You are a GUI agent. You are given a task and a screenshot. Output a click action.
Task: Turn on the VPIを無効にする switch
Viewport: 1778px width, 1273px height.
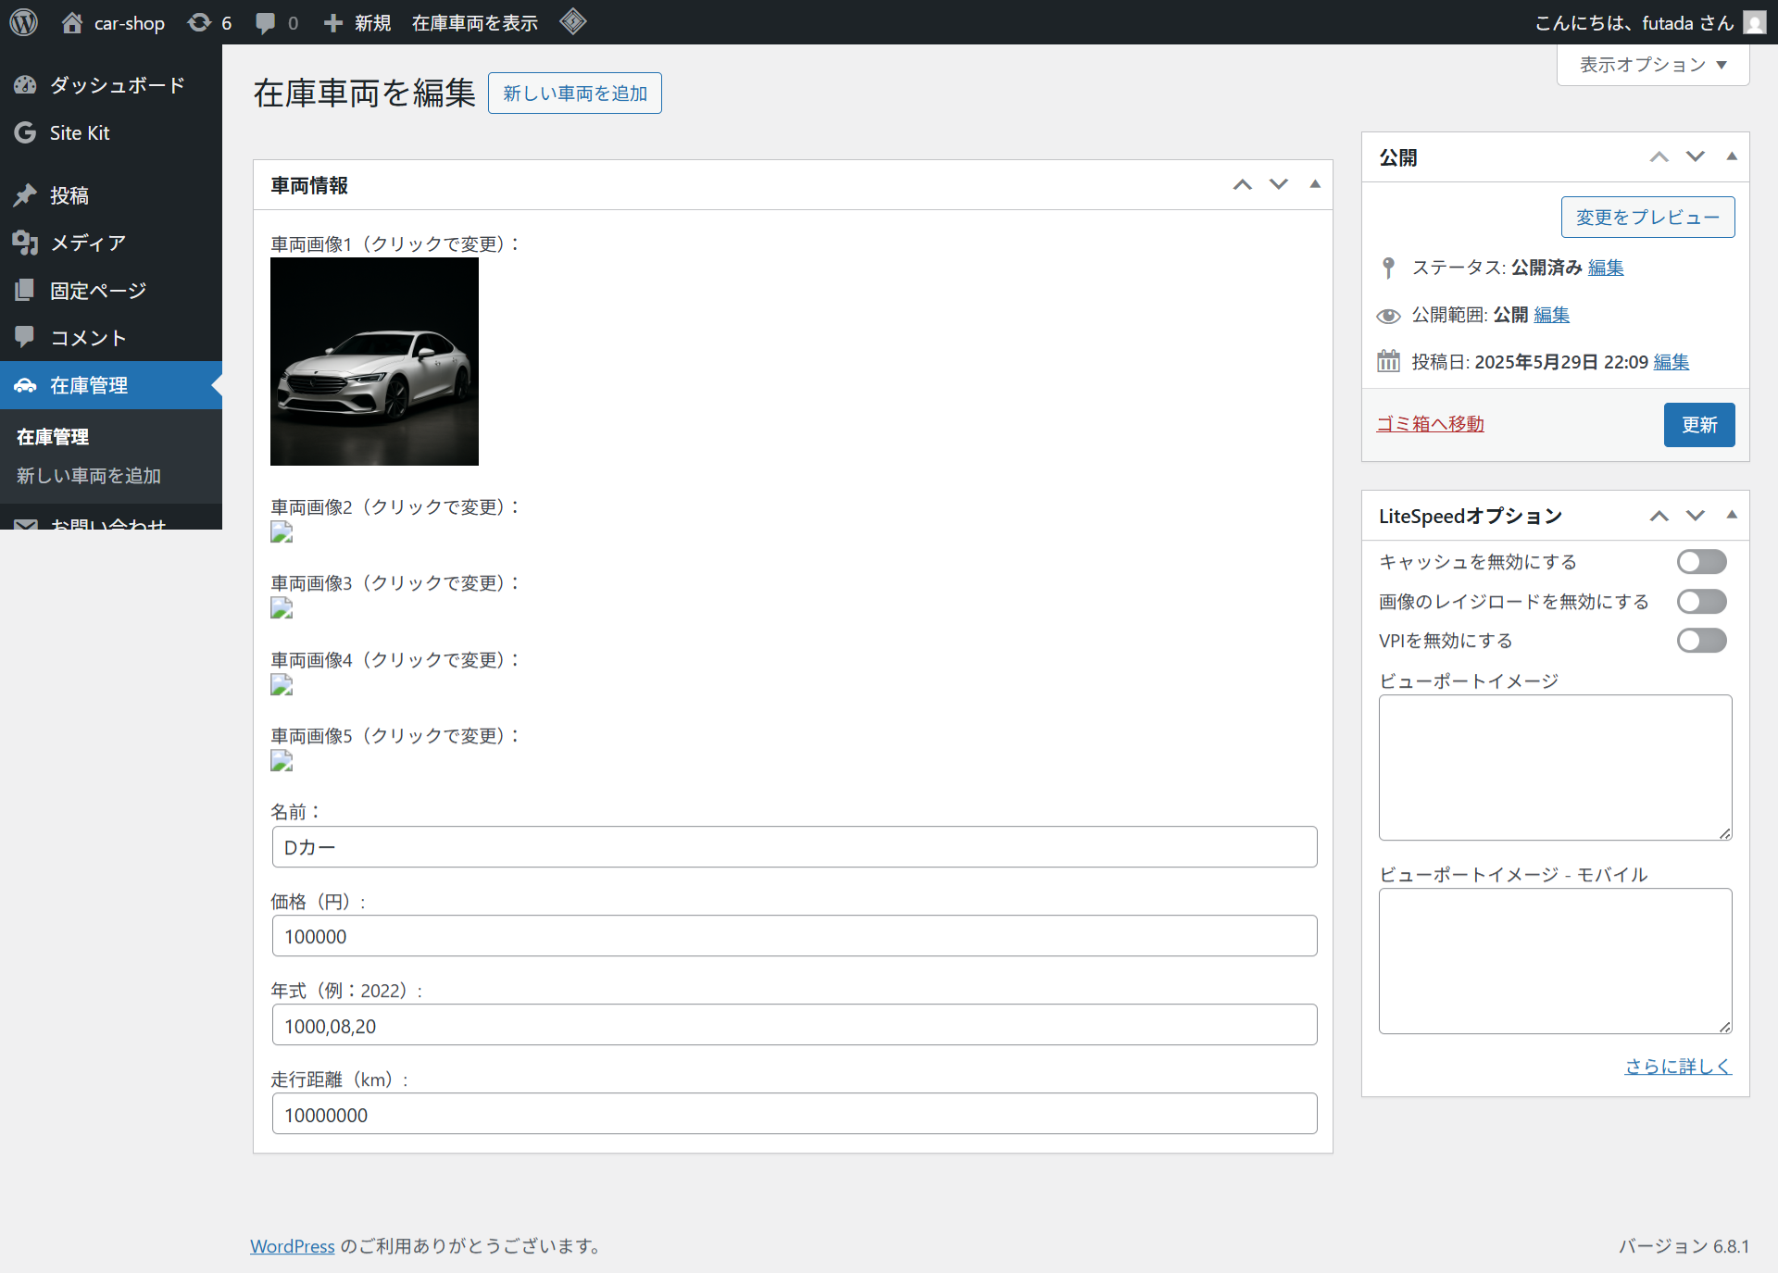pos(1701,640)
